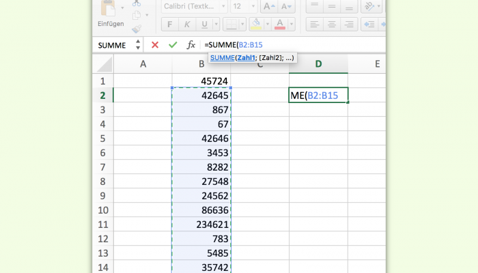
Task: Select column B header
Action: [x=201, y=64]
